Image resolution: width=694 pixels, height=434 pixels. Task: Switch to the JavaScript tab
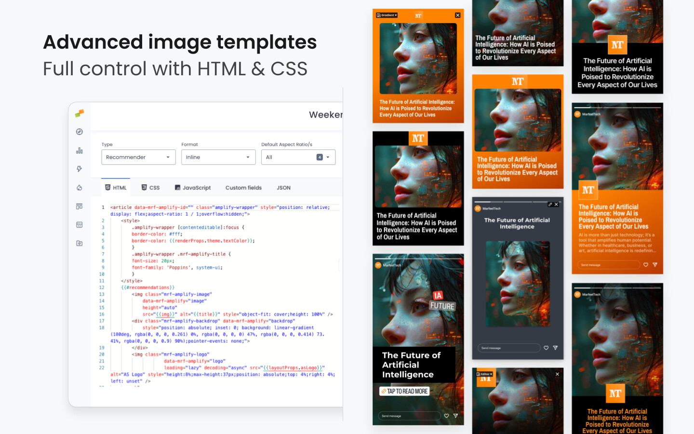(193, 188)
